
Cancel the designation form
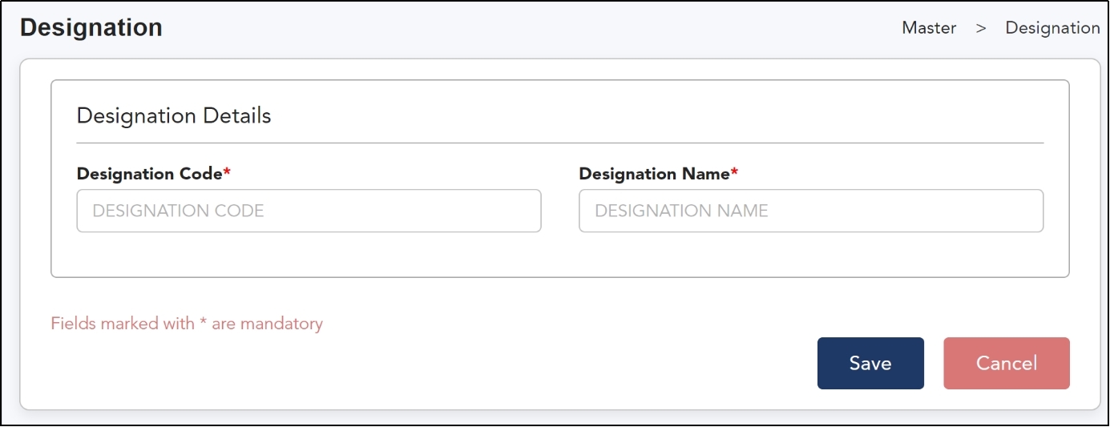(x=1006, y=363)
